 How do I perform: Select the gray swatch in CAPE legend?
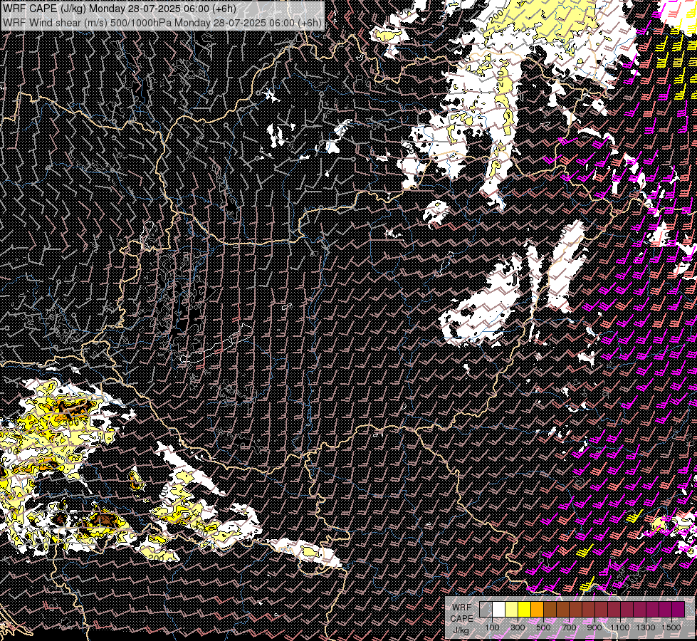click(x=486, y=610)
